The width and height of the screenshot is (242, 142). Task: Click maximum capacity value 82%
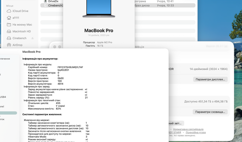pyautogui.click(x=58, y=109)
